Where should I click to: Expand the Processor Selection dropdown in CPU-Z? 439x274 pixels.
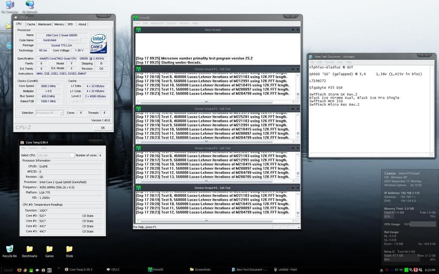pos(61,113)
